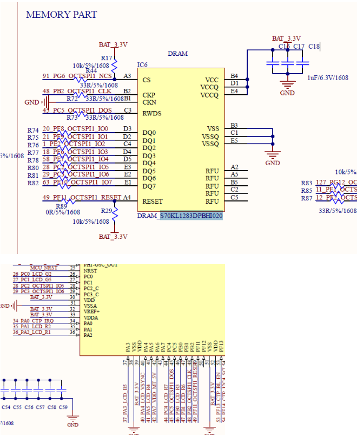Image resolution: width=357 pixels, height=435 pixels.
Task: Select the CKN pin name
Action: click(x=149, y=102)
